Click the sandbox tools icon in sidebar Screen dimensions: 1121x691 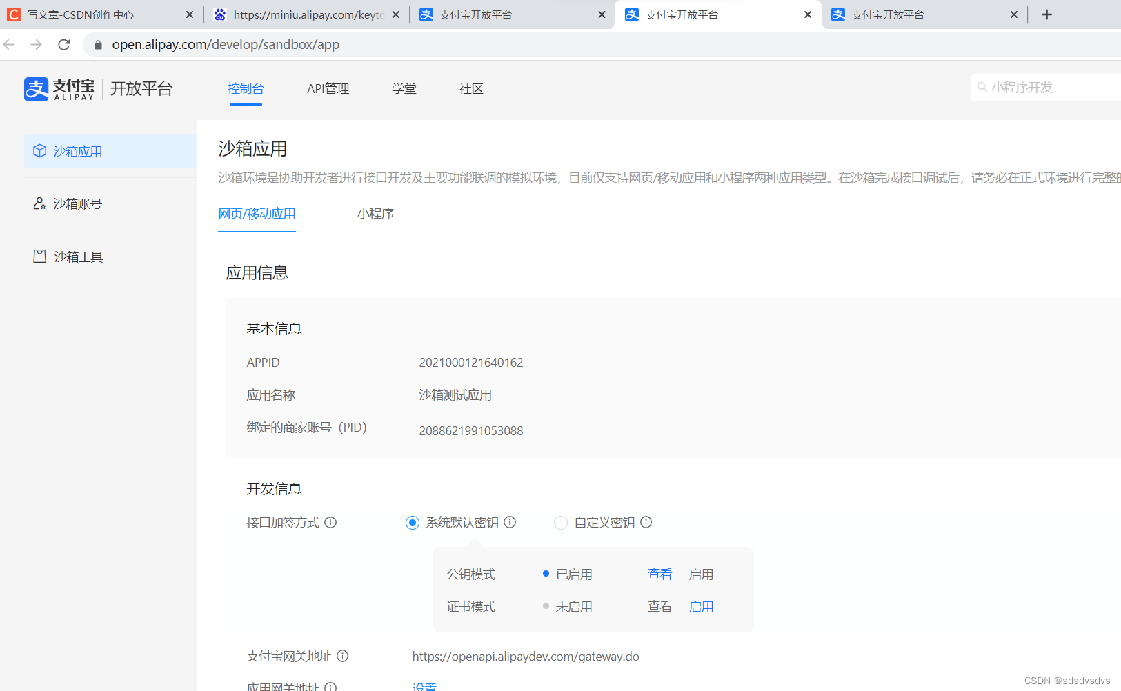coord(40,257)
